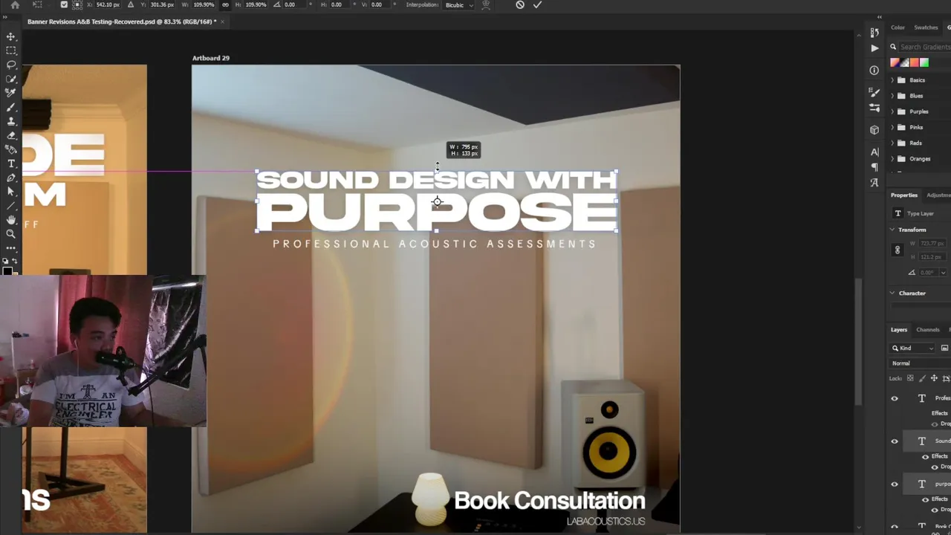Select the Layers tab
This screenshot has height=535, width=951.
tap(899, 329)
